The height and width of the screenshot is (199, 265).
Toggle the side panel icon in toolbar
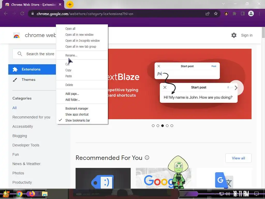pyautogui.click(x=243, y=14)
